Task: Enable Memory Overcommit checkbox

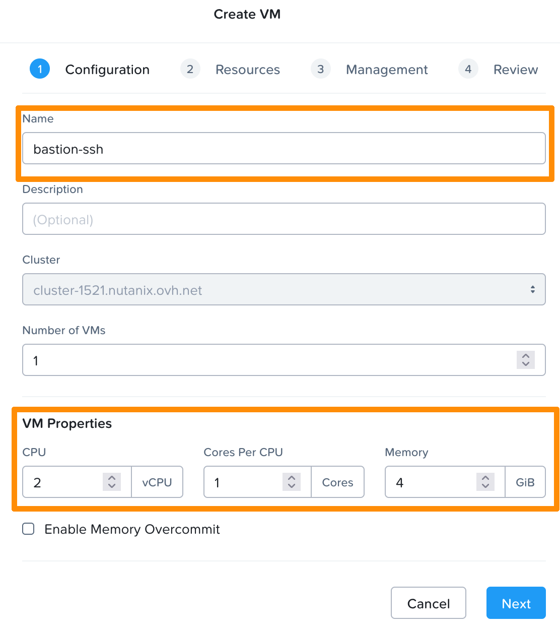Action: pos(28,529)
